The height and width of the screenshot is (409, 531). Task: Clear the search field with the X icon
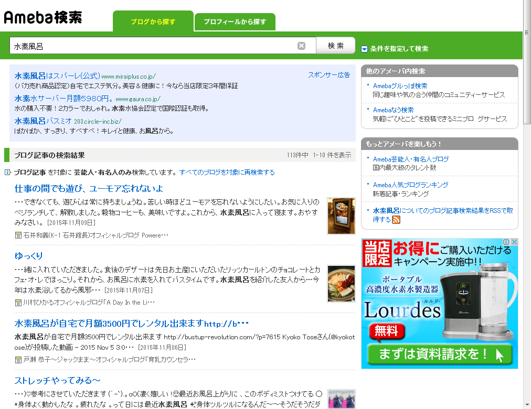pos(301,46)
